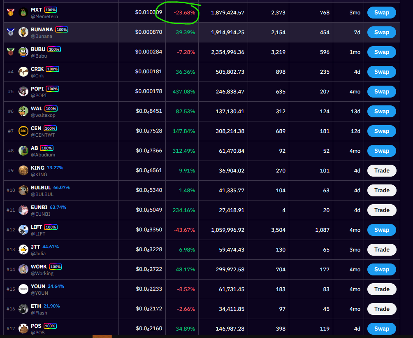Click the JTT duck avatar icon

pyautogui.click(x=23, y=249)
